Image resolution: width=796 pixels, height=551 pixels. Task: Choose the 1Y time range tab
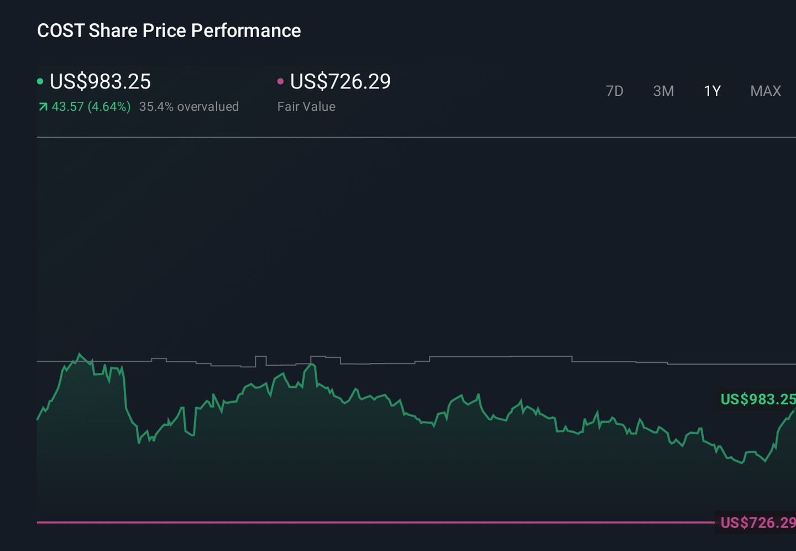(713, 91)
